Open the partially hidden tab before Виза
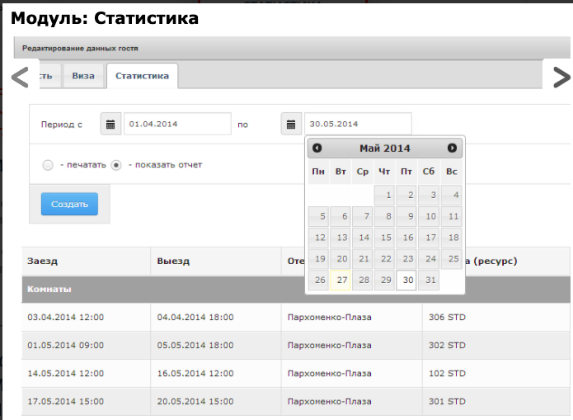Screen dimensions: 573x420 click(50, 76)
